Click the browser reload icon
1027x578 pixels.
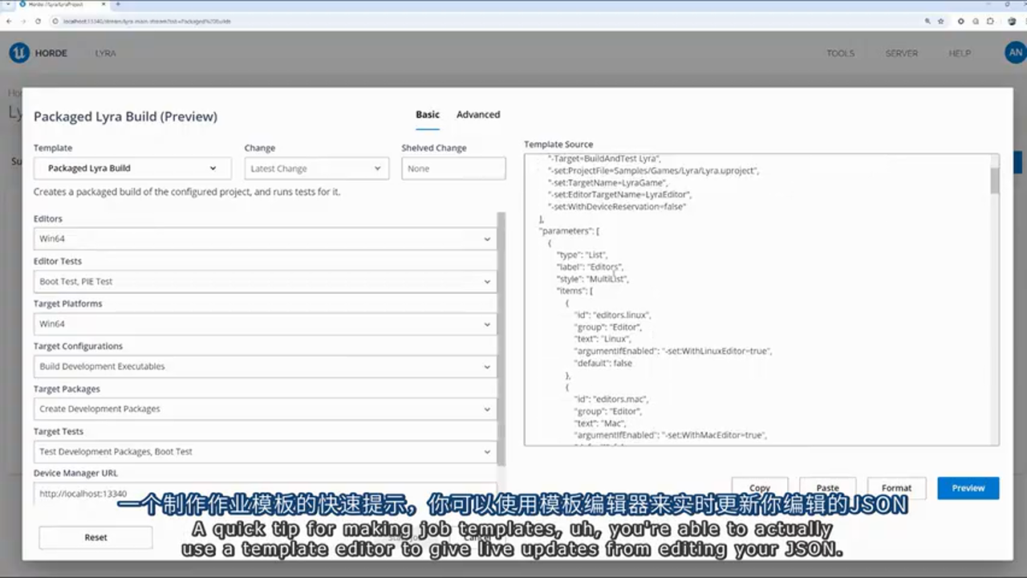coord(38,21)
